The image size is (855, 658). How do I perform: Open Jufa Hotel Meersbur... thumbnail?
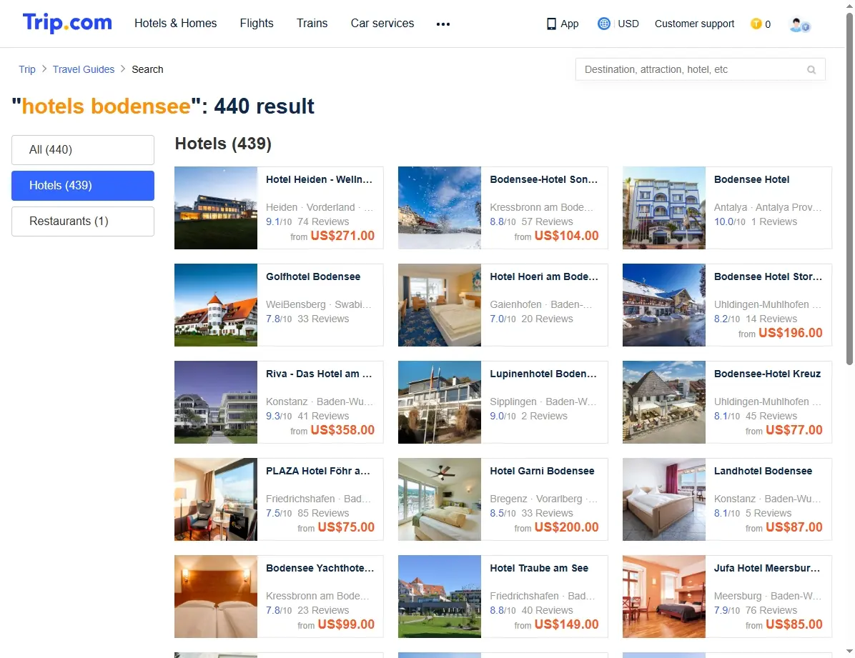point(663,597)
